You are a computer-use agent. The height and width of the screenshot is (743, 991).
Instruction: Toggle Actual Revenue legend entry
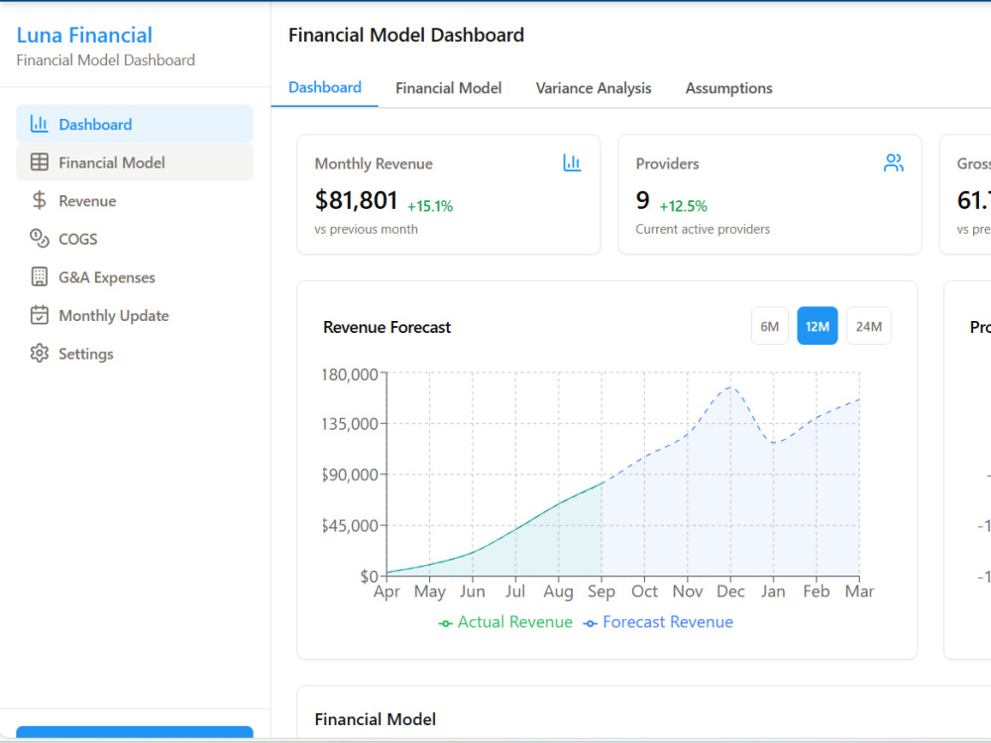[x=505, y=622]
